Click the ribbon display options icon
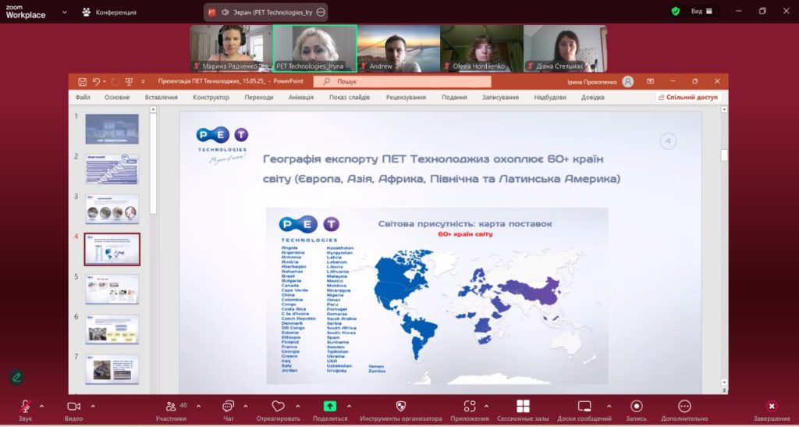Screen dimensions: 799x427 pyautogui.click(x=650, y=81)
